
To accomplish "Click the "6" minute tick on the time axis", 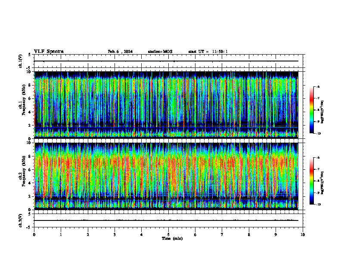I will point(195,235).
